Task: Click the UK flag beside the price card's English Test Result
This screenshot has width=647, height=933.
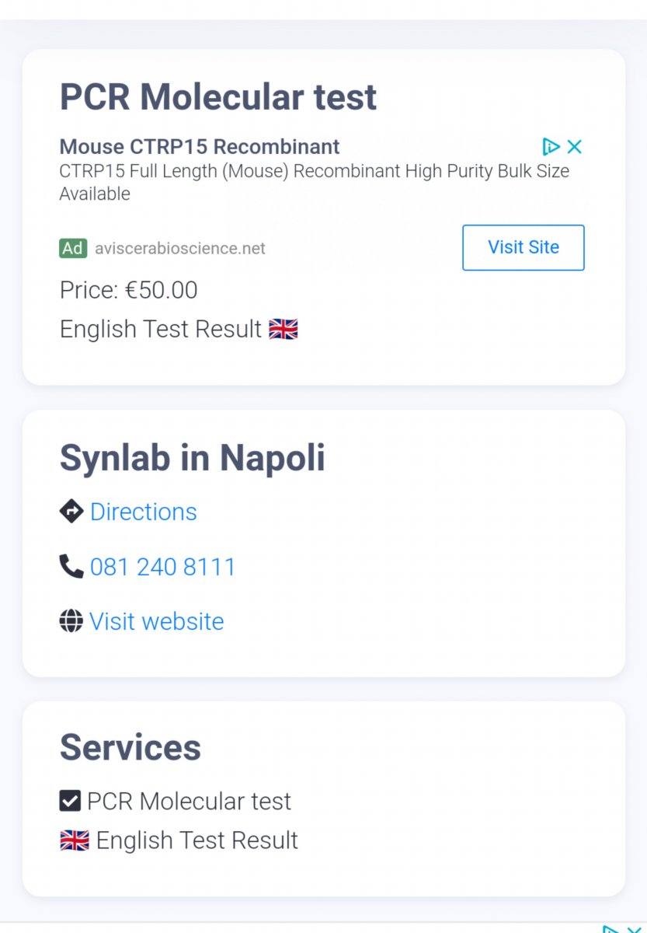Action: click(x=283, y=330)
